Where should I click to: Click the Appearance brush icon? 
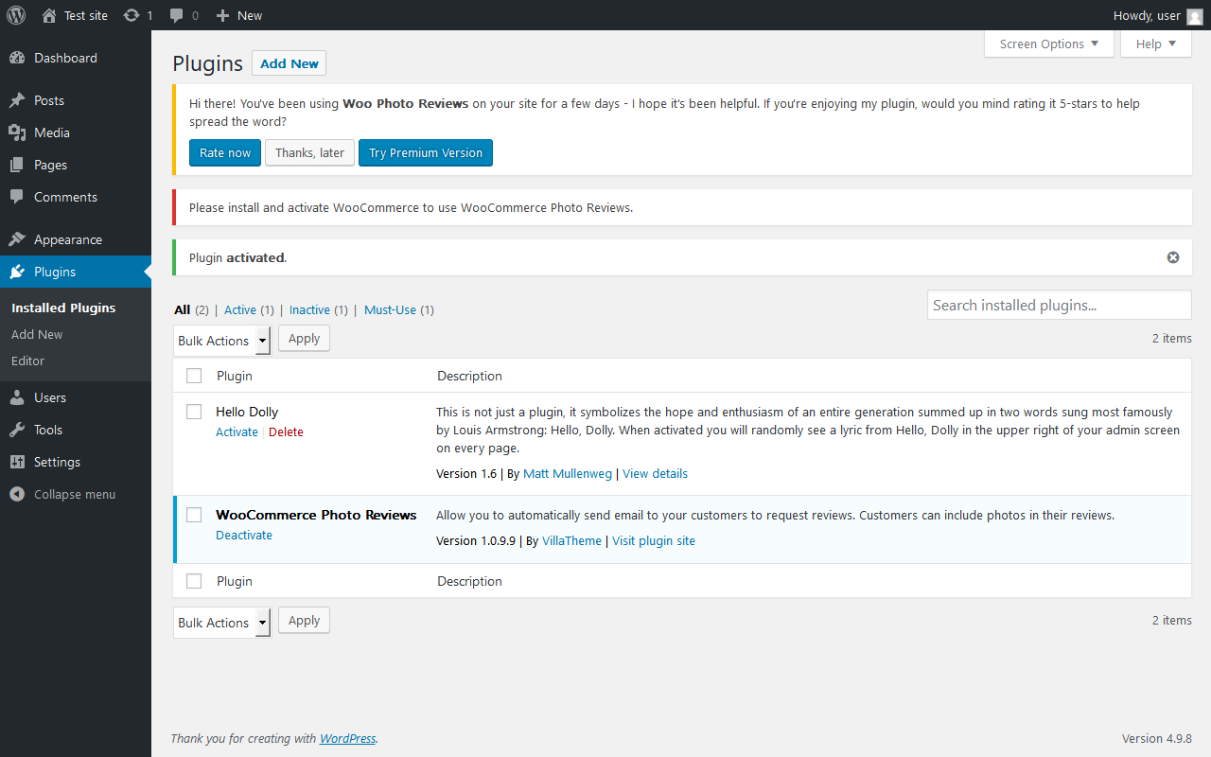tap(17, 239)
